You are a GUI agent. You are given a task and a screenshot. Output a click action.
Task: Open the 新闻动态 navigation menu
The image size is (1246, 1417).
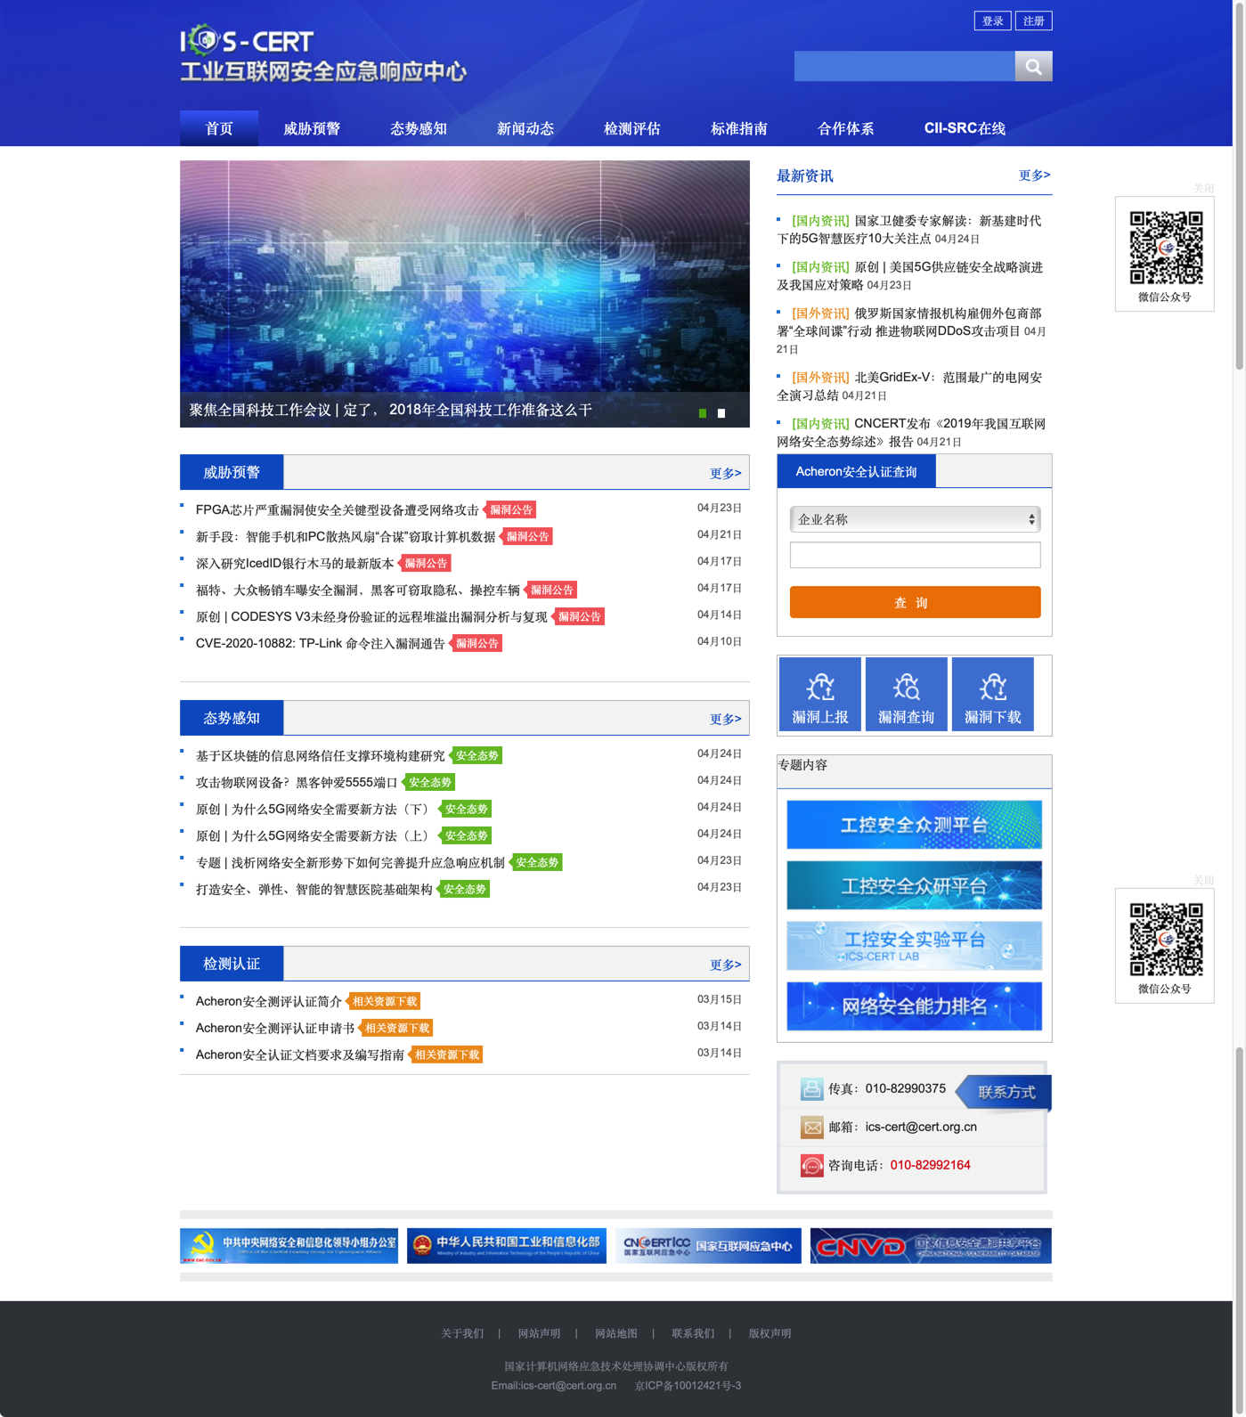click(x=525, y=128)
